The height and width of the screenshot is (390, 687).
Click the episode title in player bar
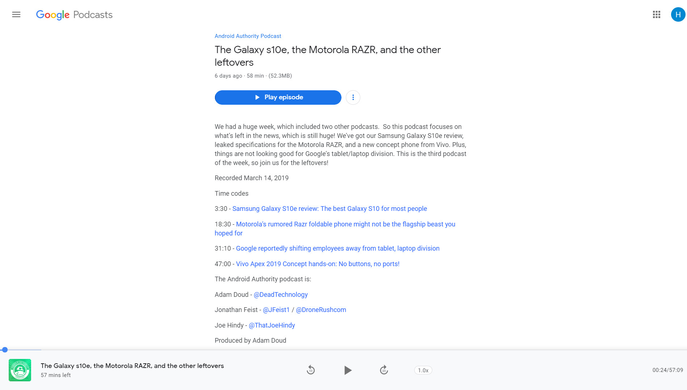(132, 366)
